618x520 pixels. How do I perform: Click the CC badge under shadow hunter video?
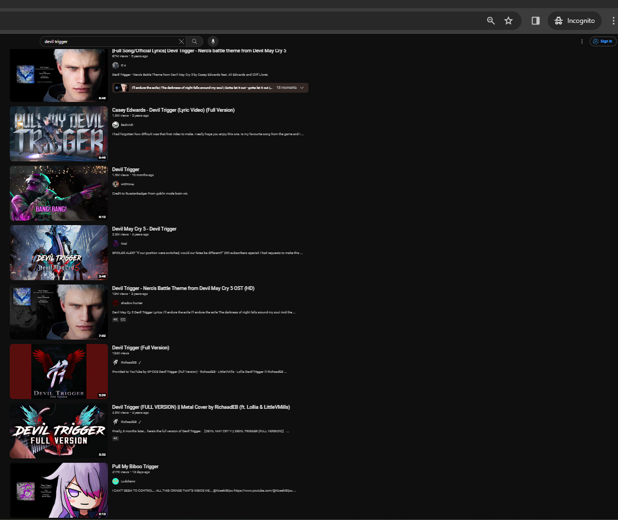click(123, 320)
